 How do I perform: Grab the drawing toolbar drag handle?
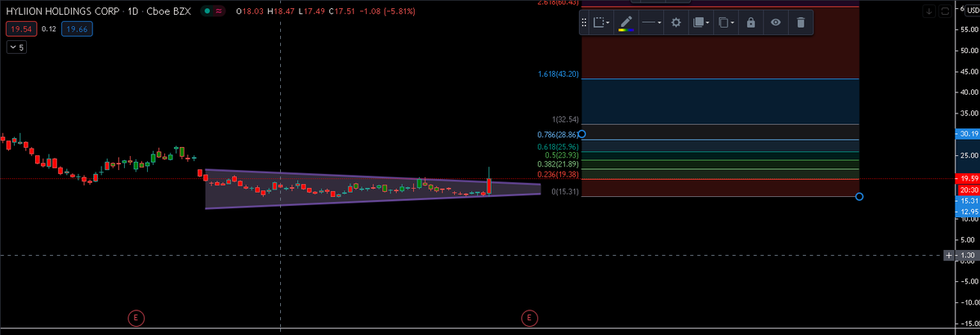(x=584, y=23)
